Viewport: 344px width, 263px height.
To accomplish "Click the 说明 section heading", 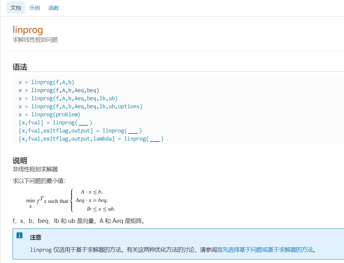I will (x=20, y=161).
